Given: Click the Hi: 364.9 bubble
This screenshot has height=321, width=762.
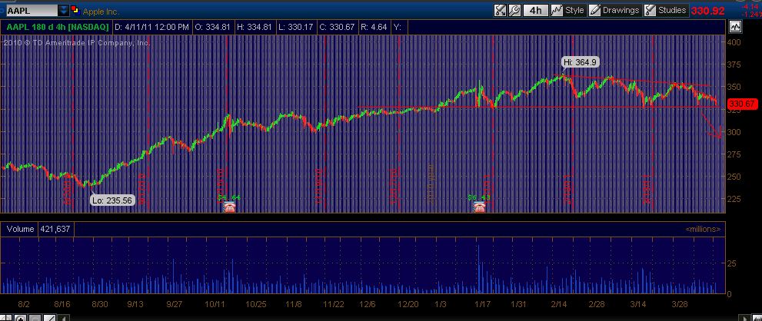Looking at the screenshot, I should pyautogui.click(x=580, y=62).
